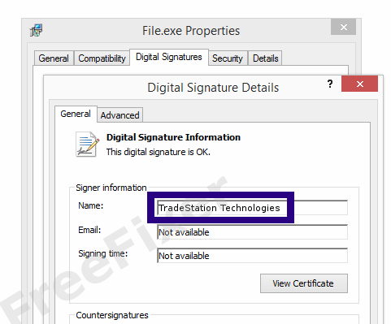
Task: Close the File.exe Properties window
Action: 343,27
